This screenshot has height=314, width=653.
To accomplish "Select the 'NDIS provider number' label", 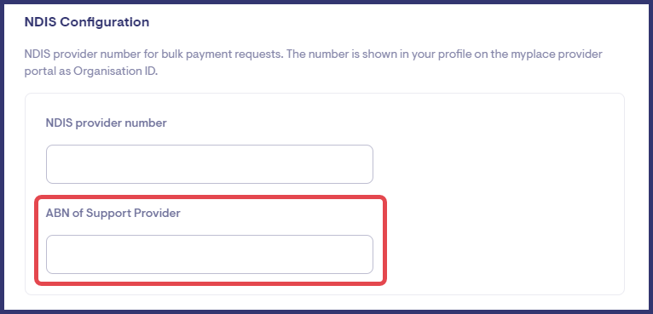I will pyautogui.click(x=107, y=123).
